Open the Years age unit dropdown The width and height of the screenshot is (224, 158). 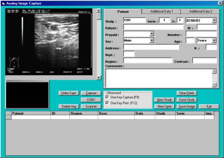coord(214,40)
